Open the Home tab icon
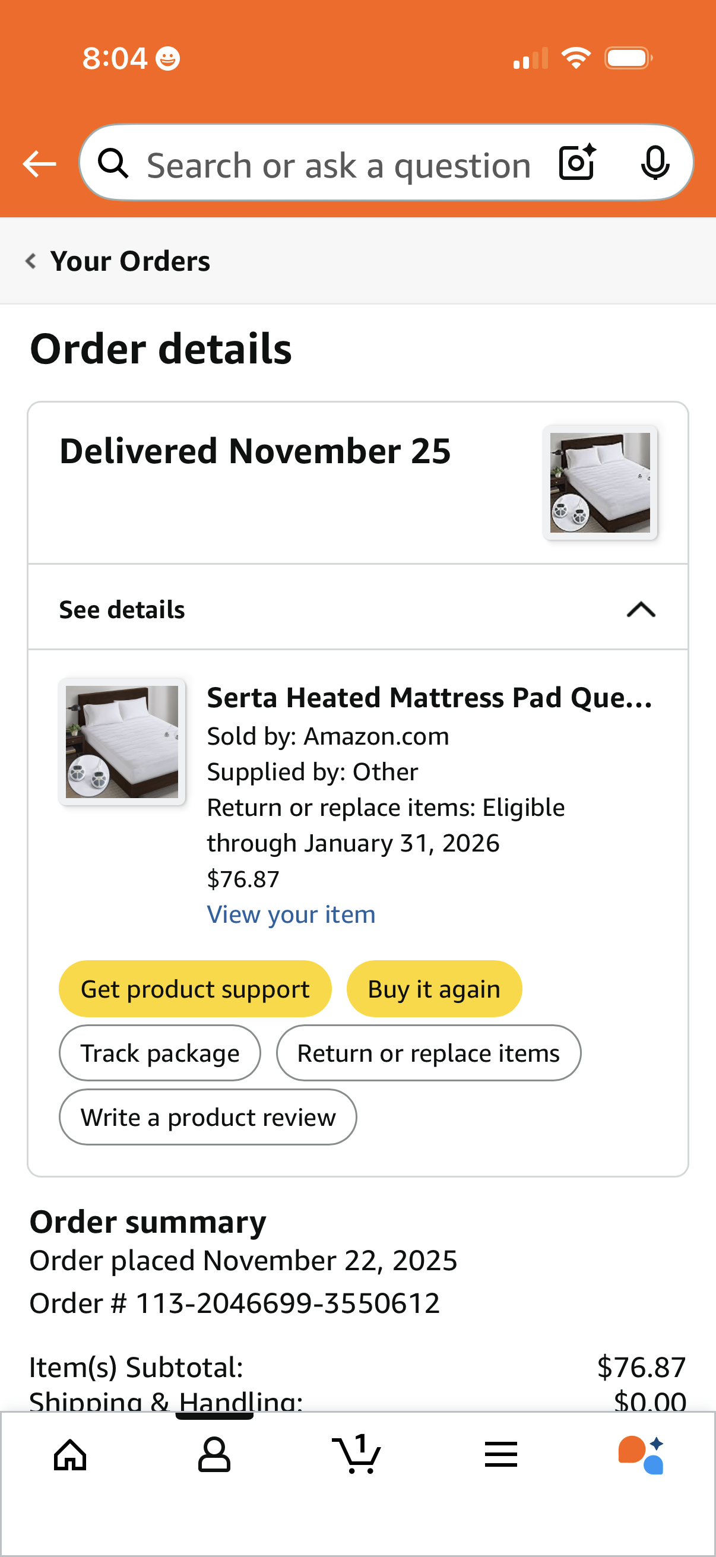This screenshot has height=1557, width=716. click(71, 1454)
